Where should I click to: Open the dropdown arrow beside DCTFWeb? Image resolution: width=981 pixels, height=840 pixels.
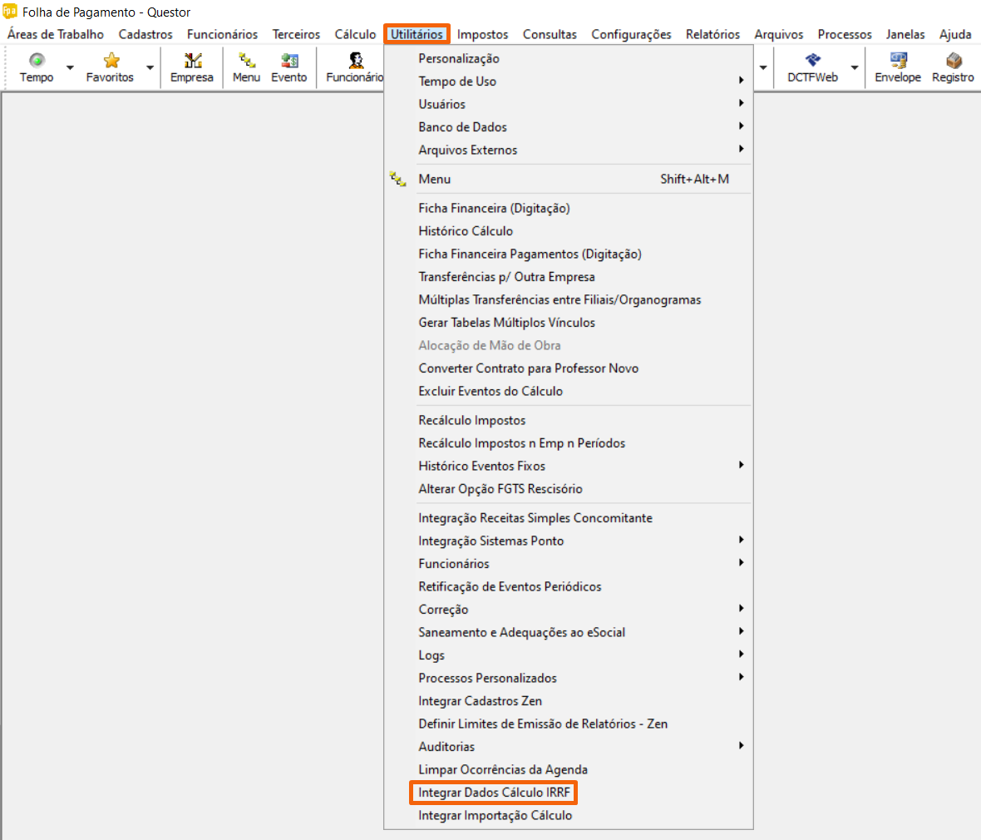coord(854,67)
